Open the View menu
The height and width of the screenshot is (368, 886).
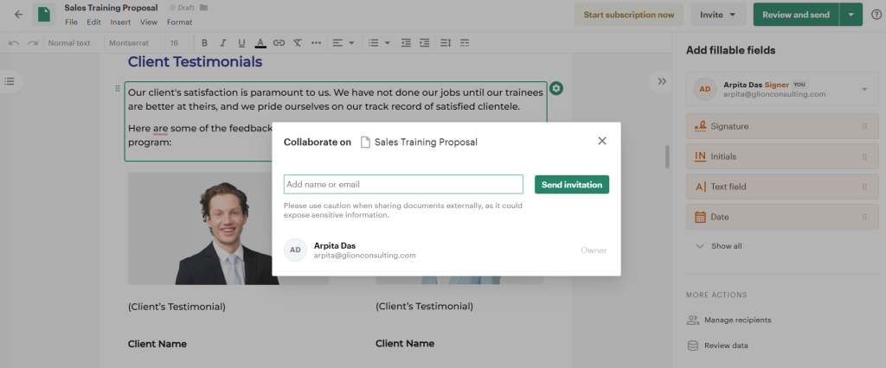tap(149, 22)
